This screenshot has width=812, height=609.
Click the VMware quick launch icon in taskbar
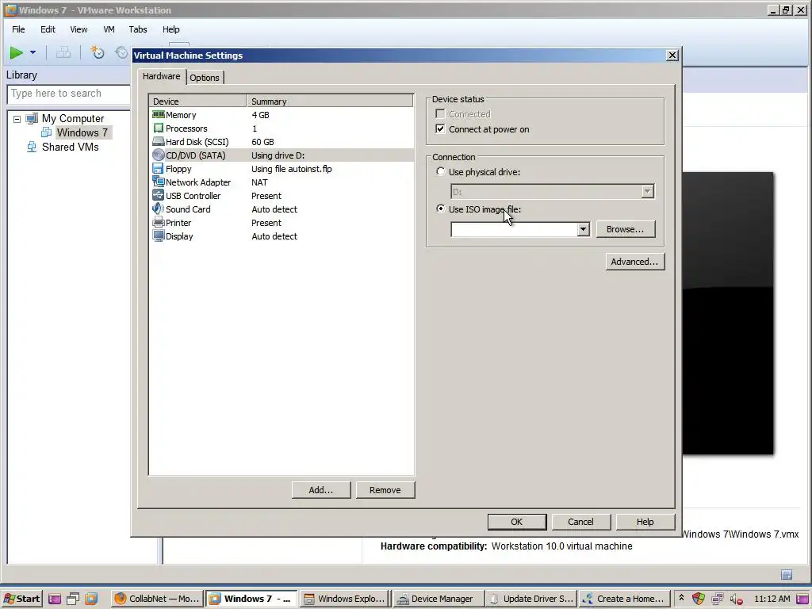click(x=91, y=599)
